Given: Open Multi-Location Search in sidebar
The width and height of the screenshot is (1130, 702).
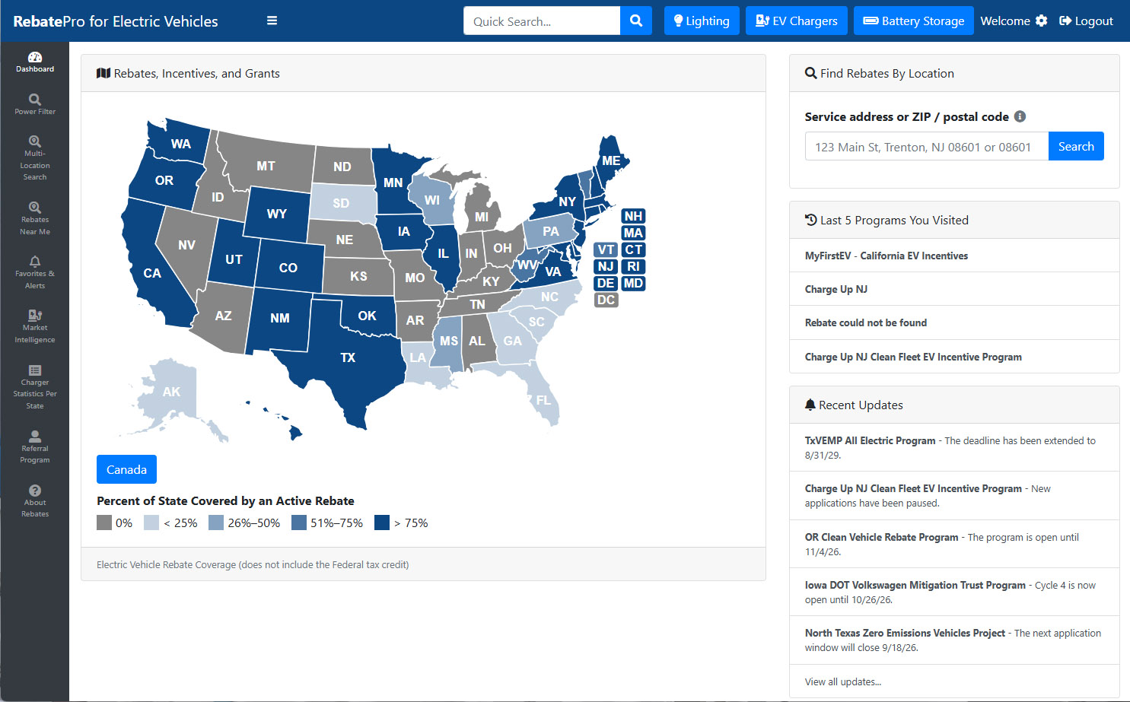Looking at the screenshot, I should [x=35, y=158].
